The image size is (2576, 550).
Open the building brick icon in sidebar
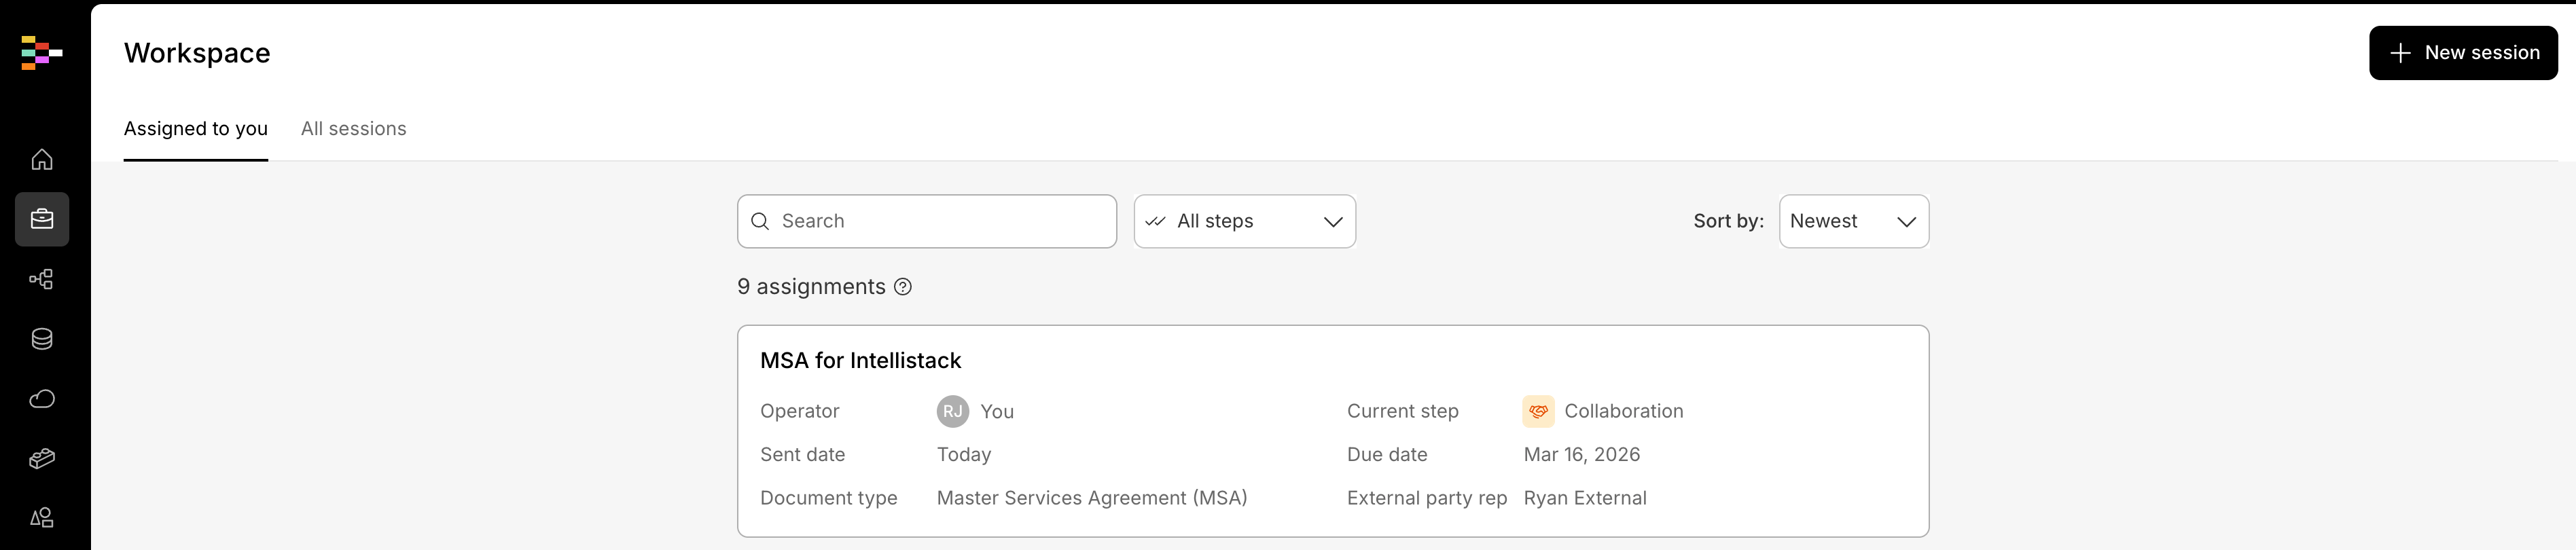click(42, 459)
